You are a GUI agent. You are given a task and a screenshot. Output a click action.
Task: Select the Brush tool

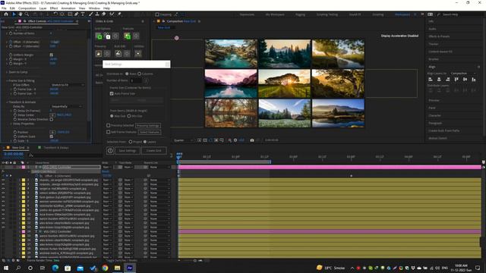point(91,14)
